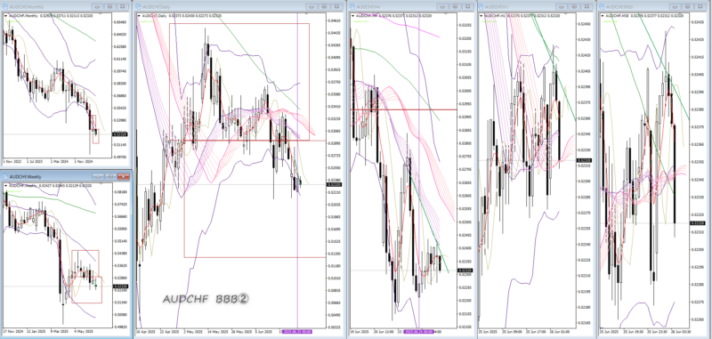This screenshot has width=712, height=339.
Task: Click the 0.53255 price on H4 scale
Action: [465, 26]
